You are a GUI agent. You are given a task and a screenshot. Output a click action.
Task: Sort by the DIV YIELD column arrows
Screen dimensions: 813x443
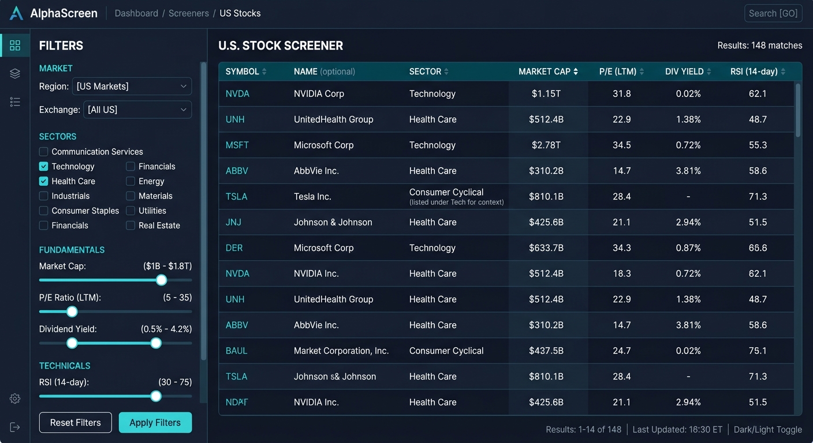(709, 72)
